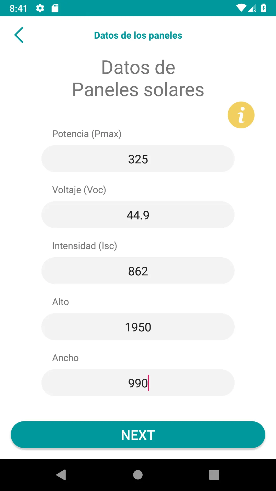Tap the clock time in status bar
The height and width of the screenshot is (491, 276).
point(18,8)
